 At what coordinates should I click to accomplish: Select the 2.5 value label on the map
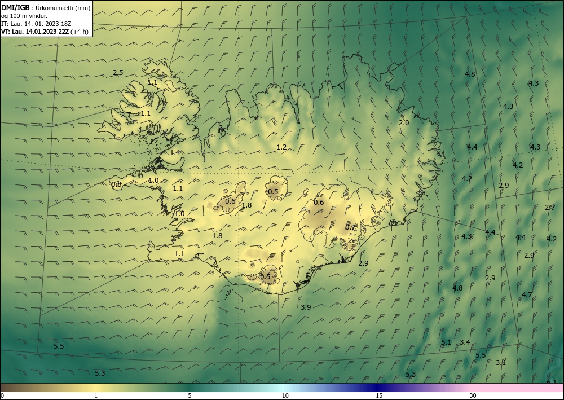[118, 73]
